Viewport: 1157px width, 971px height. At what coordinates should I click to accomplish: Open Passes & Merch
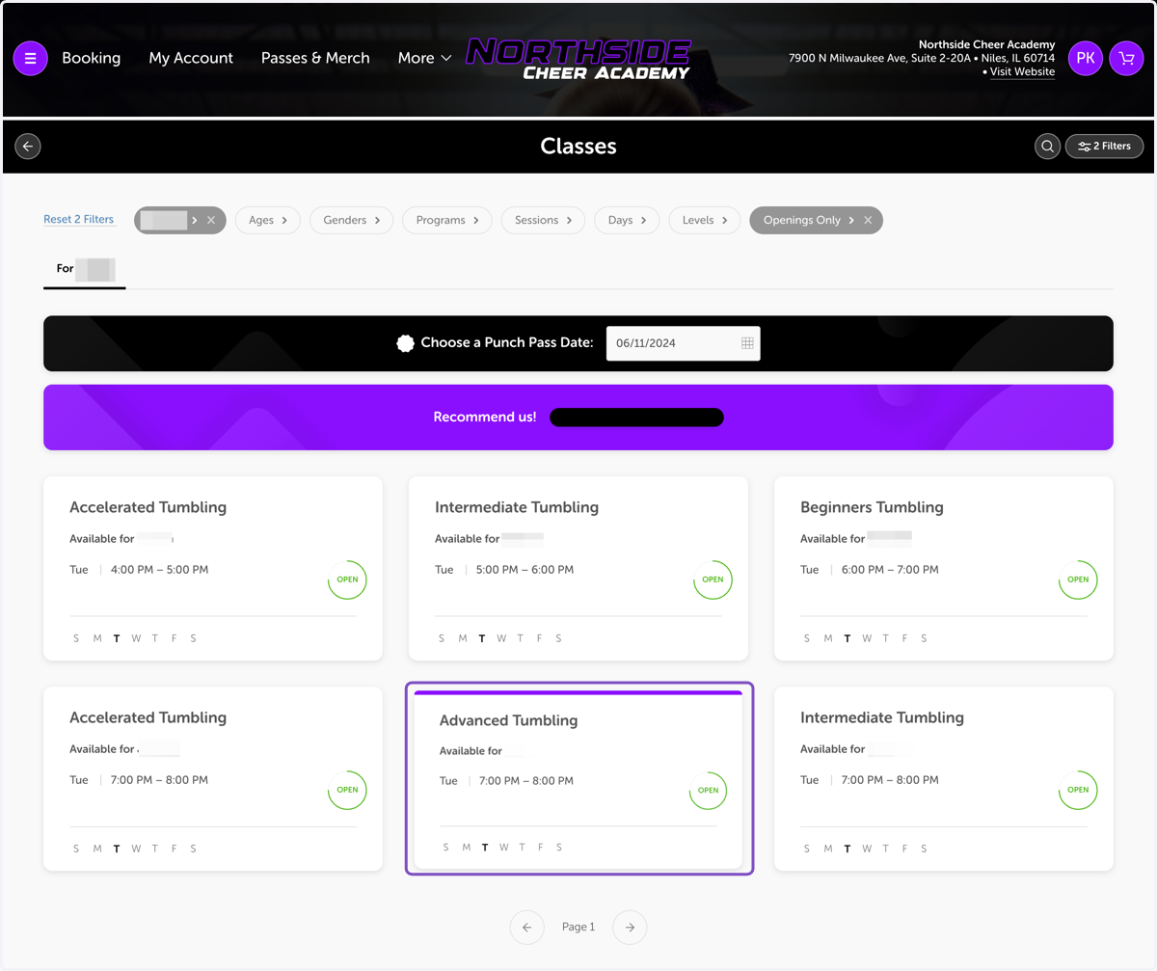(x=315, y=58)
